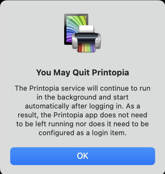
Task: Click the "configured as a login item" line
Action: [x=83, y=133]
